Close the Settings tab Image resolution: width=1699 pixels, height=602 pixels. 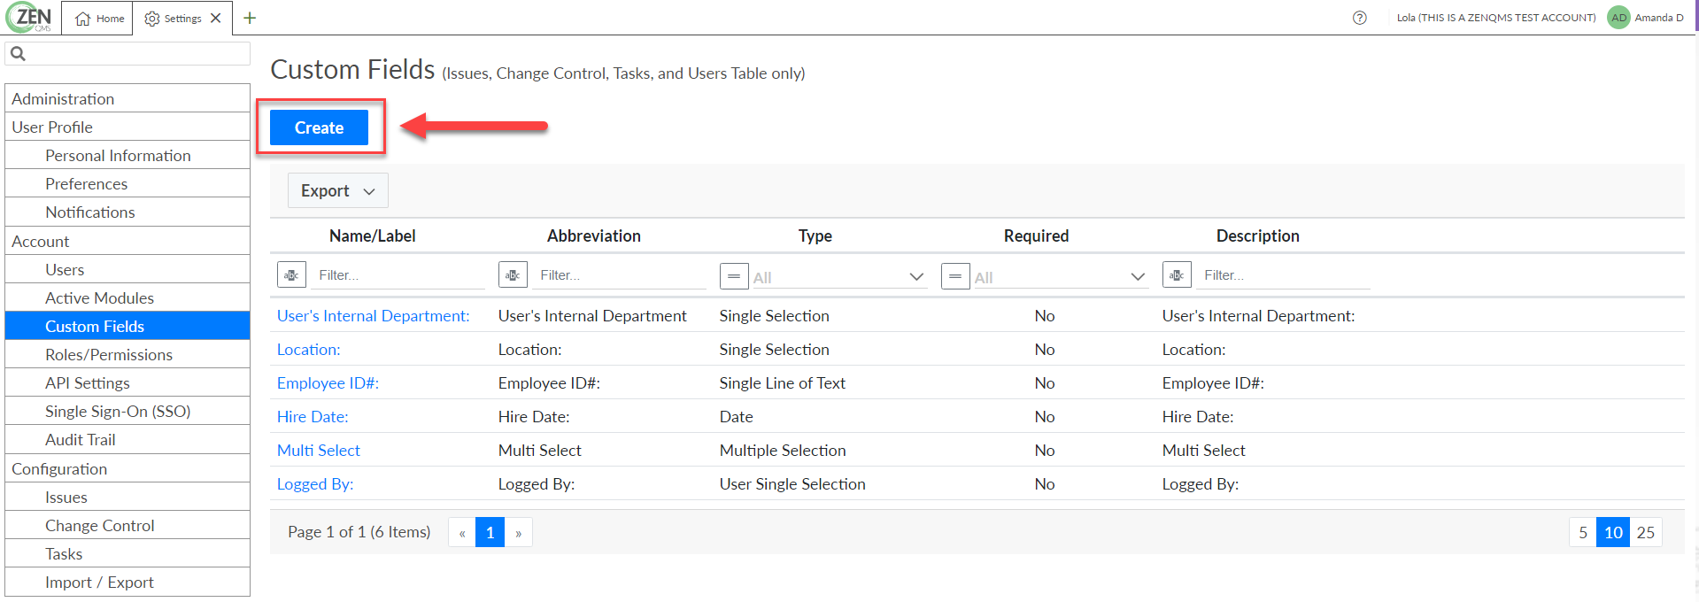[216, 19]
